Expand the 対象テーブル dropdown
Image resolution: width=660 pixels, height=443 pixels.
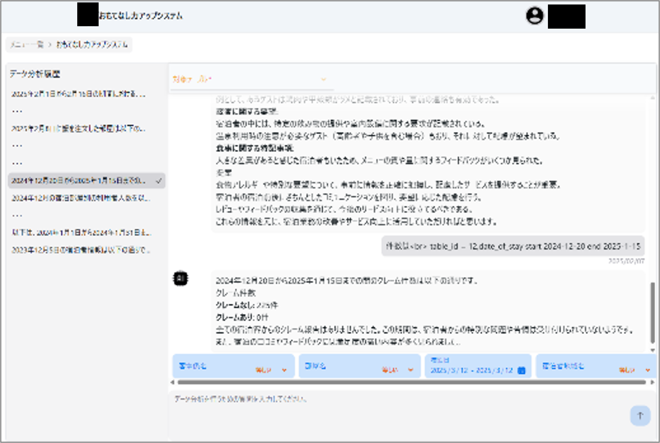(323, 79)
